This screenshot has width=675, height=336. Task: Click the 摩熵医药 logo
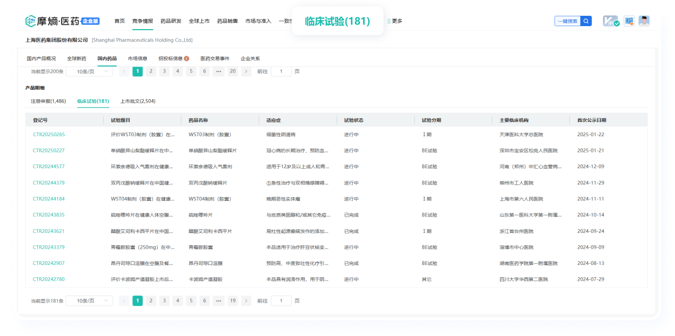click(63, 21)
